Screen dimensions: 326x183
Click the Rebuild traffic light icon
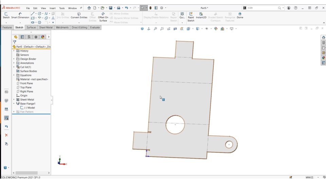tap(150, 8)
